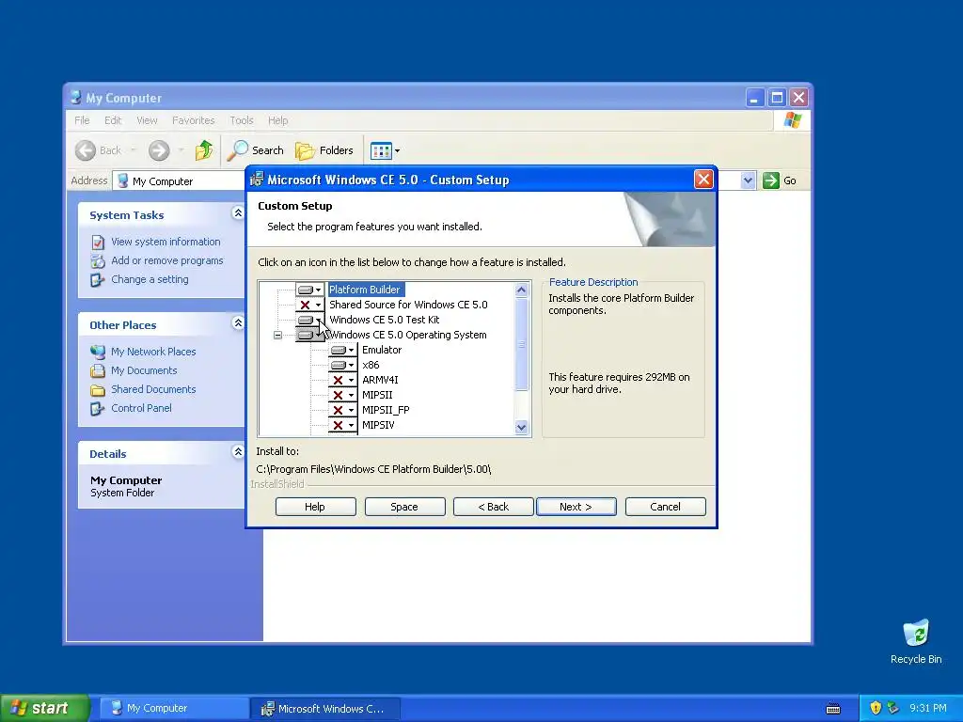Select x86 feature row text

[x=371, y=365]
